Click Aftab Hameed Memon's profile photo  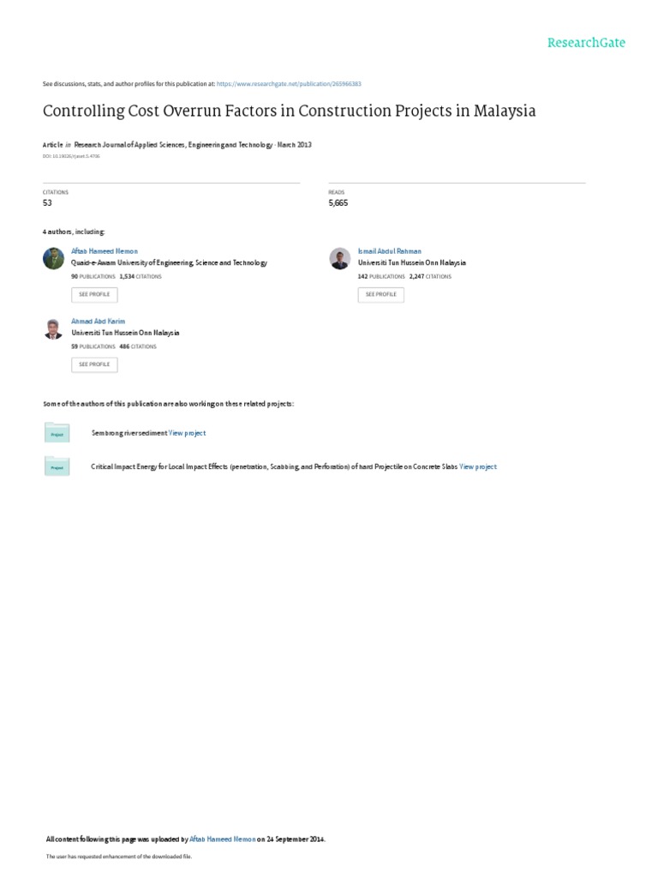tap(54, 258)
